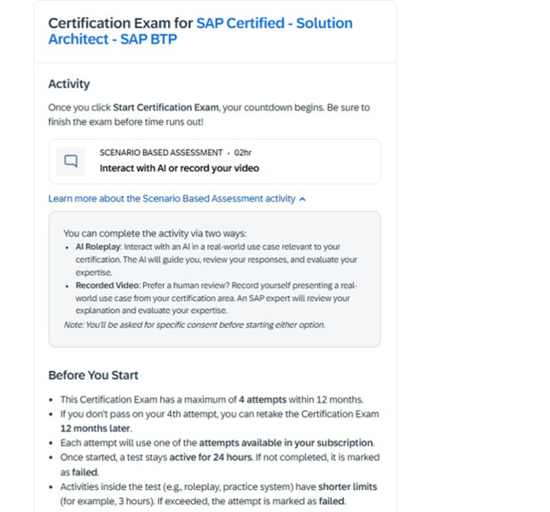
Task: Click the '02hr' duration text
Action: coord(243,153)
